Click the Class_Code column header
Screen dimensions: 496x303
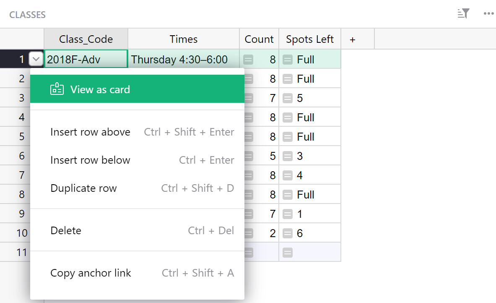pos(86,39)
